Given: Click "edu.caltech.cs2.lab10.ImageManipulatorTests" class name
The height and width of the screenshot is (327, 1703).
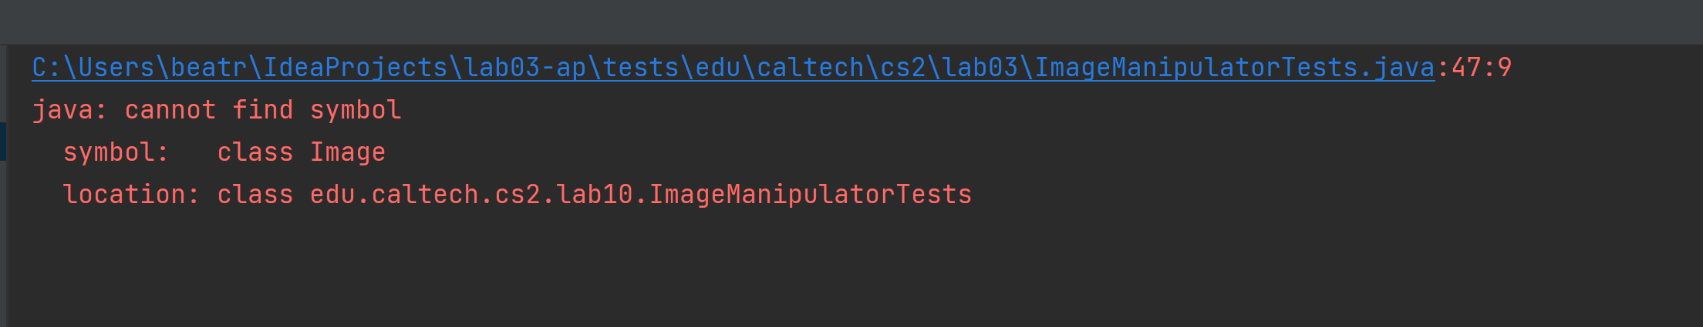Looking at the screenshot, I should [640, 195].
